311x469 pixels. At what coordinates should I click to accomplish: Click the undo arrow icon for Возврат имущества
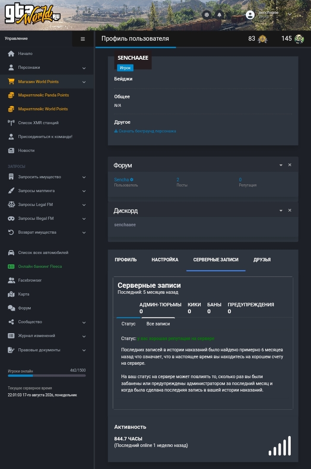11,232
